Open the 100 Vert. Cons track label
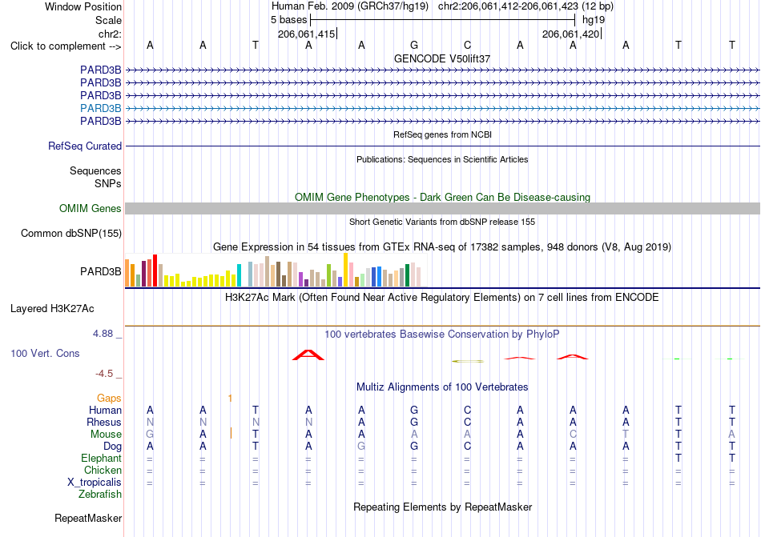 click(45, 353)
